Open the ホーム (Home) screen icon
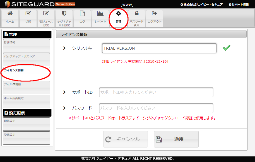This screenshot has height=162, width=255. tap(10, 18)
